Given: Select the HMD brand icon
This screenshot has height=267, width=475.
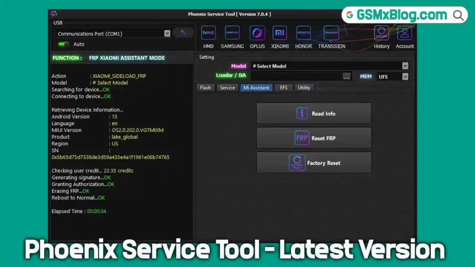Looking at the screenshot, I should click(x=208, y=33).
